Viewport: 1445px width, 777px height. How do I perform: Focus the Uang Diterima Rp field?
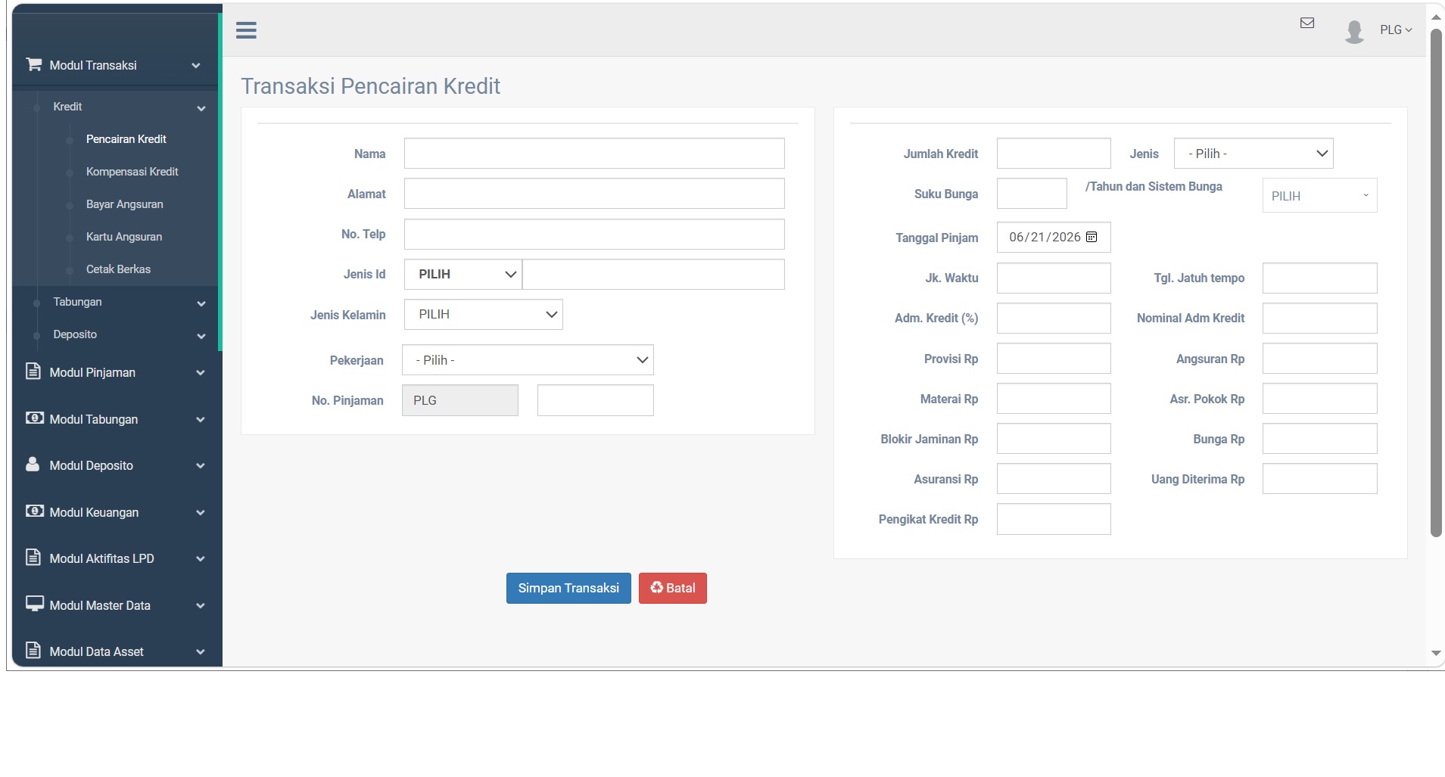(x=1319, y=478)
